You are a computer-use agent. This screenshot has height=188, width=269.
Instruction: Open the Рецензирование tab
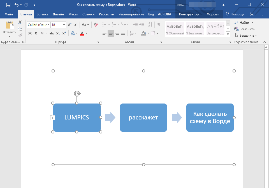pos(131,14)
